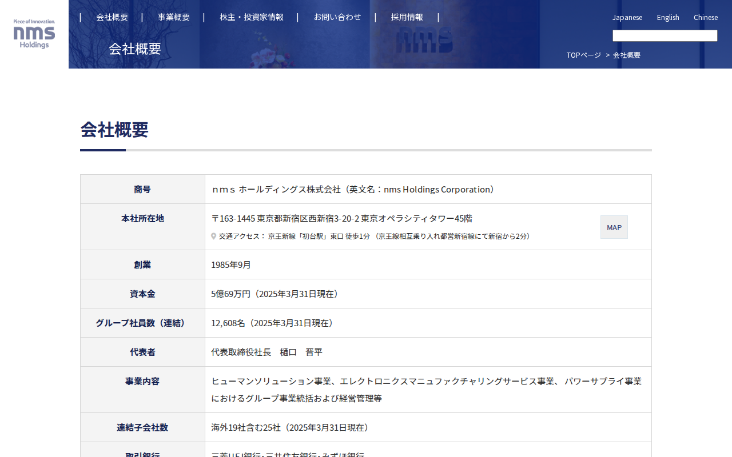The height and width of the screenshot is (457, 732).
Task: Select the 創業 row header
Action: point(142,264)
